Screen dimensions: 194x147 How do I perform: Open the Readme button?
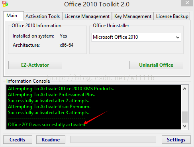click(x=51, y=140)
